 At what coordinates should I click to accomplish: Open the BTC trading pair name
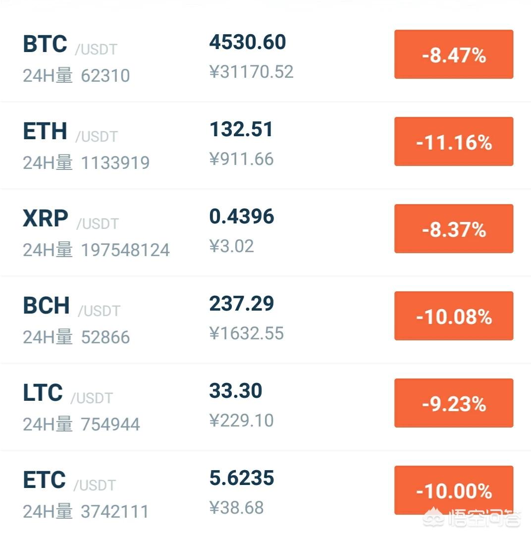[x=45, y=44]
